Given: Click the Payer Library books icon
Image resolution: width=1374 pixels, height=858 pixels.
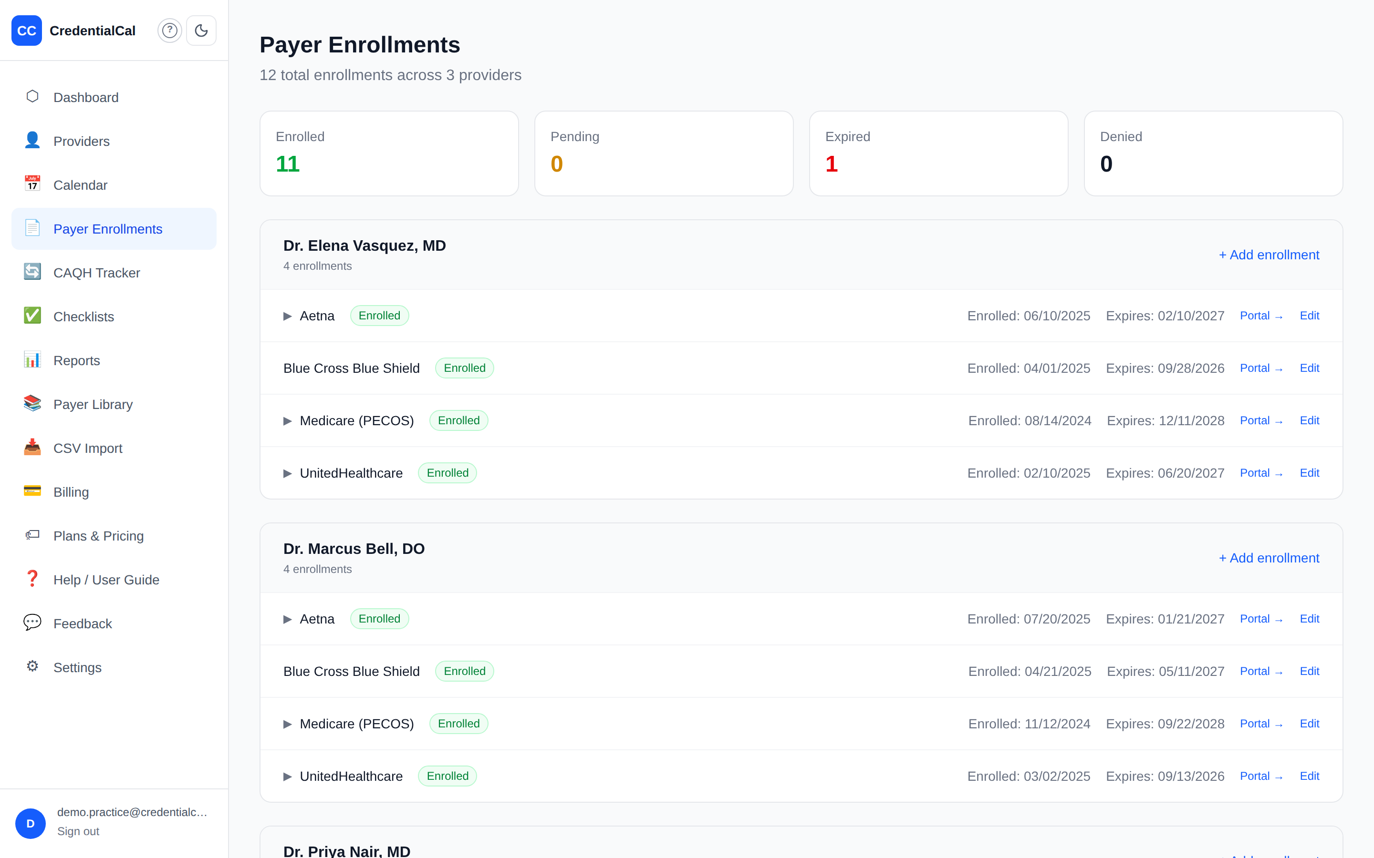Looking at the screenshot, I should coord(32,403).
